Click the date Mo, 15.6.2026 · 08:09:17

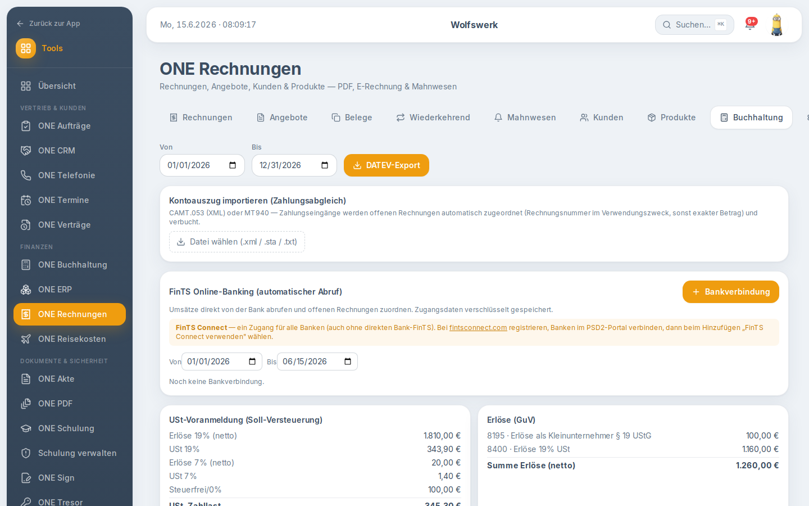(208, 25)
